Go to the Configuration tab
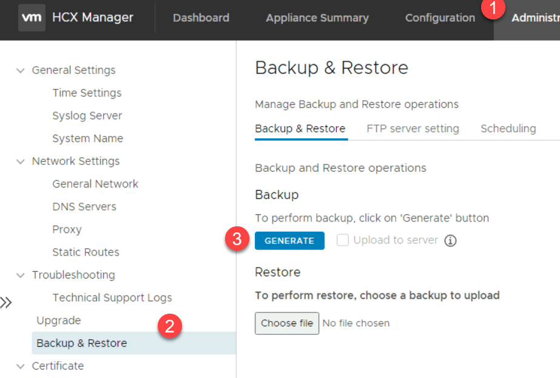 [x=440, y=18]
